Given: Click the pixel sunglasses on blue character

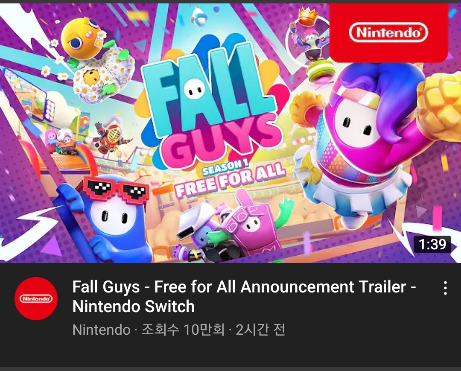Looking at the screenshot, I should click(x=115, y=190).
